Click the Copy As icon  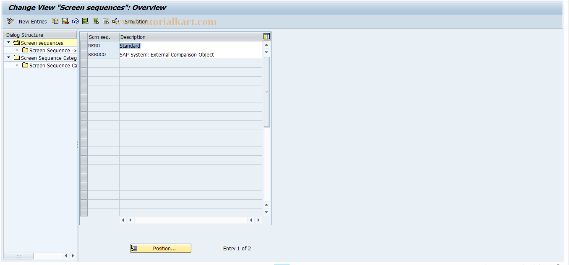[55, 21]
